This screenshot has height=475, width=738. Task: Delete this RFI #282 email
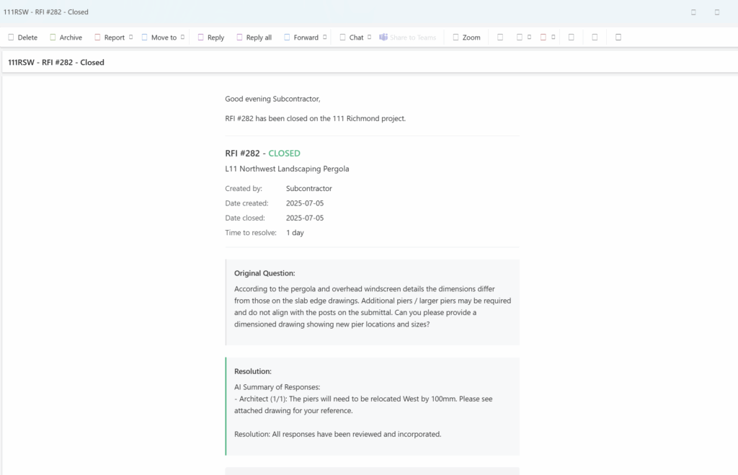(22, 37)
